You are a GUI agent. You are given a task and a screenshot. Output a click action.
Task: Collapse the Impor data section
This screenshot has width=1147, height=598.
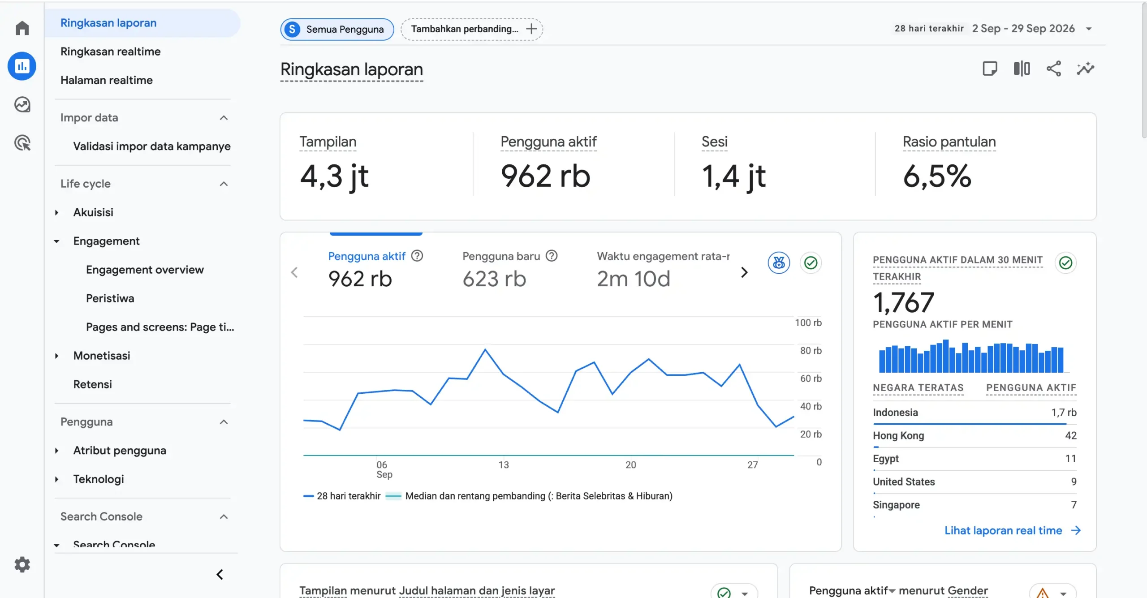224,117
